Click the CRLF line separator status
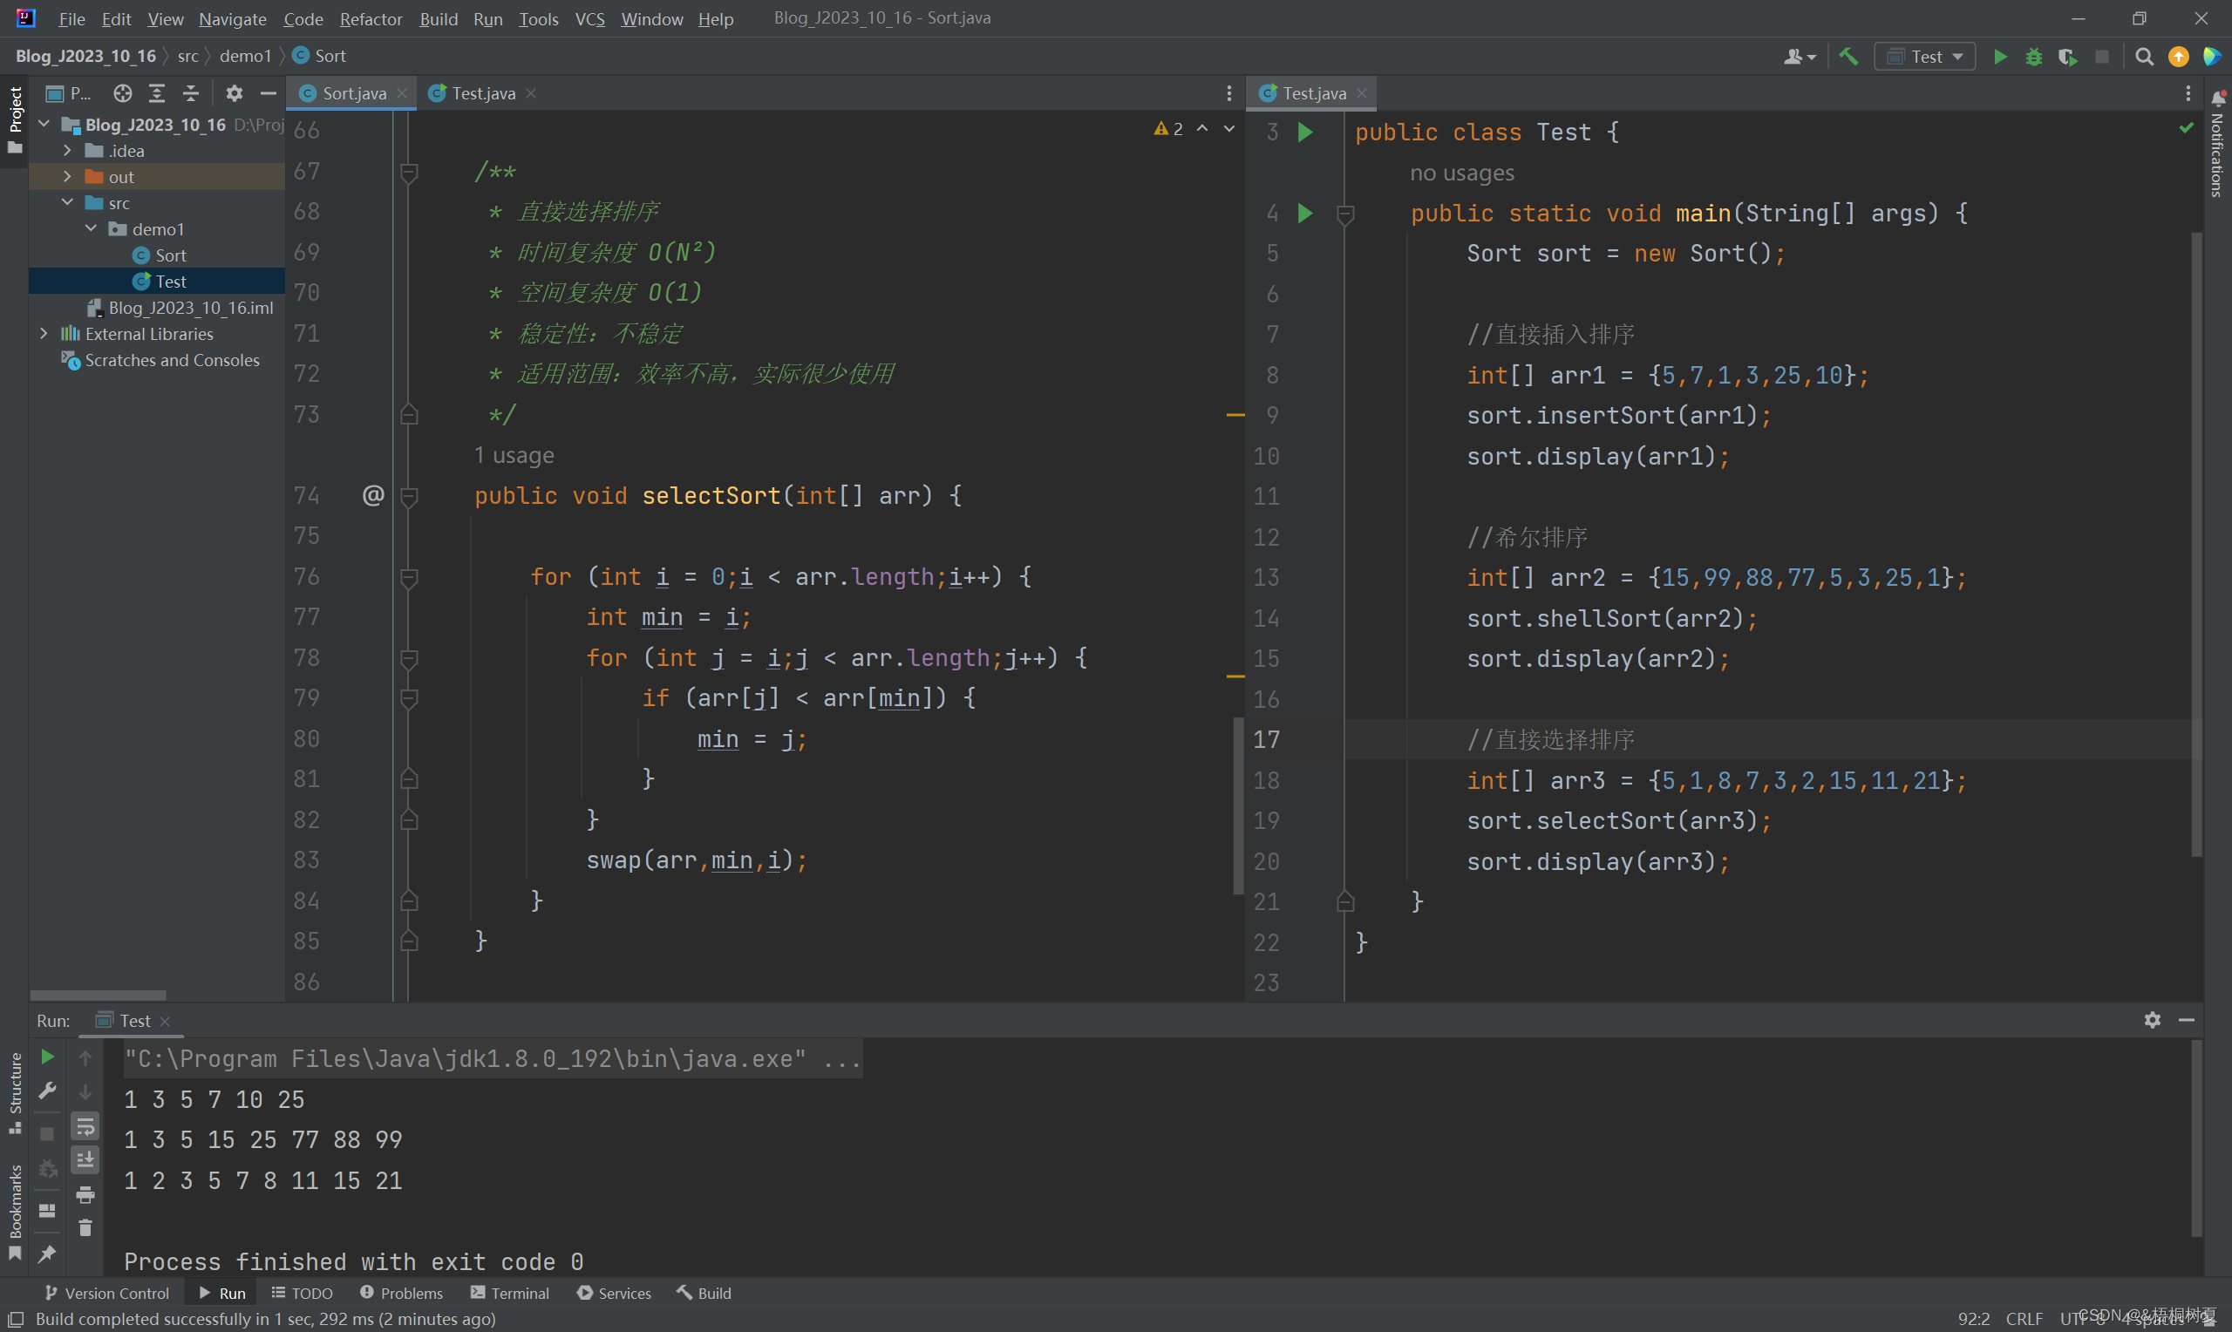Image resolution: width=2232 pixels, height=1332 pixels. (2024, 1320)
